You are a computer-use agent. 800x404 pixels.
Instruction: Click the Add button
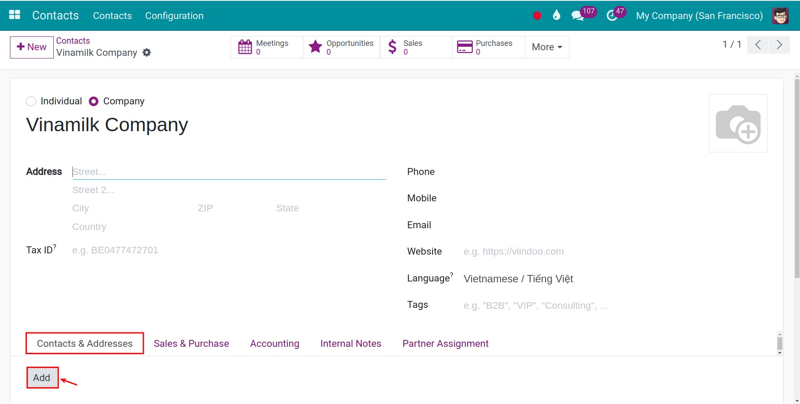pos(42,378)
